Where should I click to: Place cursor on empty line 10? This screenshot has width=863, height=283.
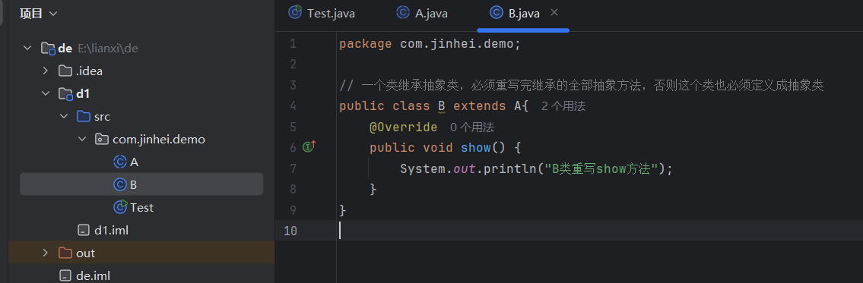click(599, 230)
